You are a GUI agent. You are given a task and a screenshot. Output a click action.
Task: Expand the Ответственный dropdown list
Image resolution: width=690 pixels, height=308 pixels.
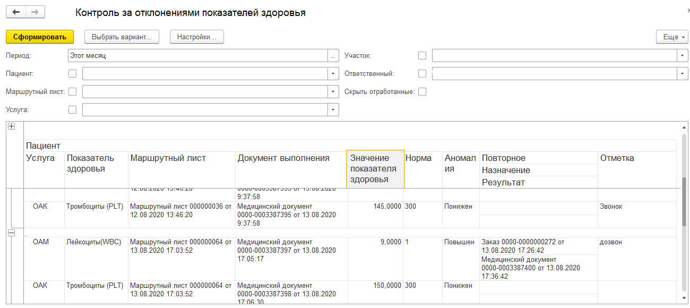pyautogui.click(x=683, y=74)
